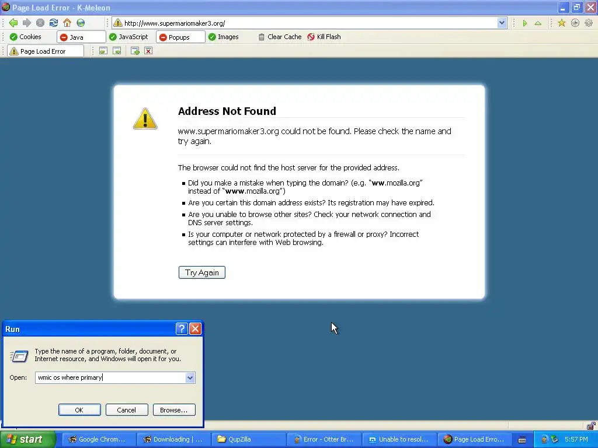Click Kill Flash in privacy bar
The width and height of the screenshot is (598, 448).
tap(324, 37)
